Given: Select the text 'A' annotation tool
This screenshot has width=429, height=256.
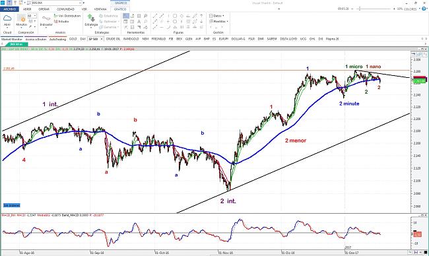Looking at the screenshot, I should click(139, 21).
